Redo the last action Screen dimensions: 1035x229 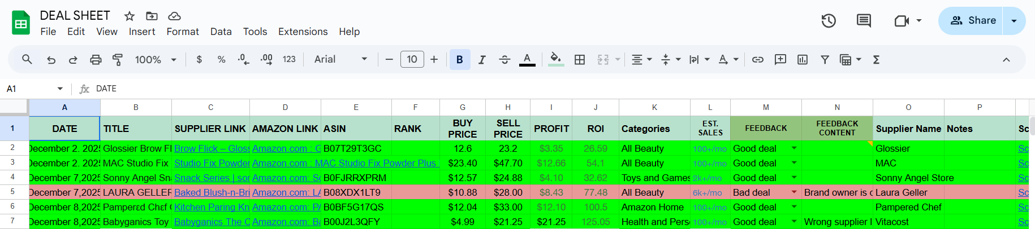[73, 60]
